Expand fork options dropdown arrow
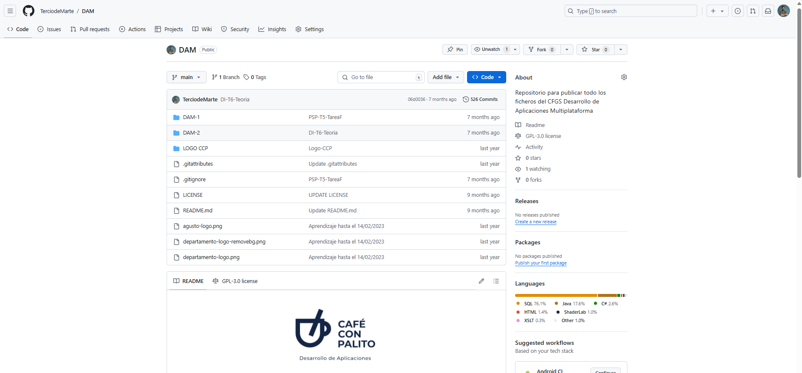Viewport: 802px width, 373px height. [x=567, y=50]
